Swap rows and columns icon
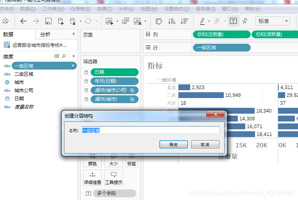298x200 pixels. coord(159,21)
